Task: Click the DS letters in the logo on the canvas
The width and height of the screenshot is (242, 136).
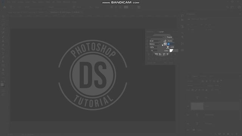Action: pos(93,75)
